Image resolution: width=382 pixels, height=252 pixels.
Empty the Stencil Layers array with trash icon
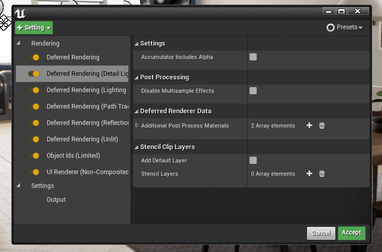pyautogui.click(x=322, y=174)
